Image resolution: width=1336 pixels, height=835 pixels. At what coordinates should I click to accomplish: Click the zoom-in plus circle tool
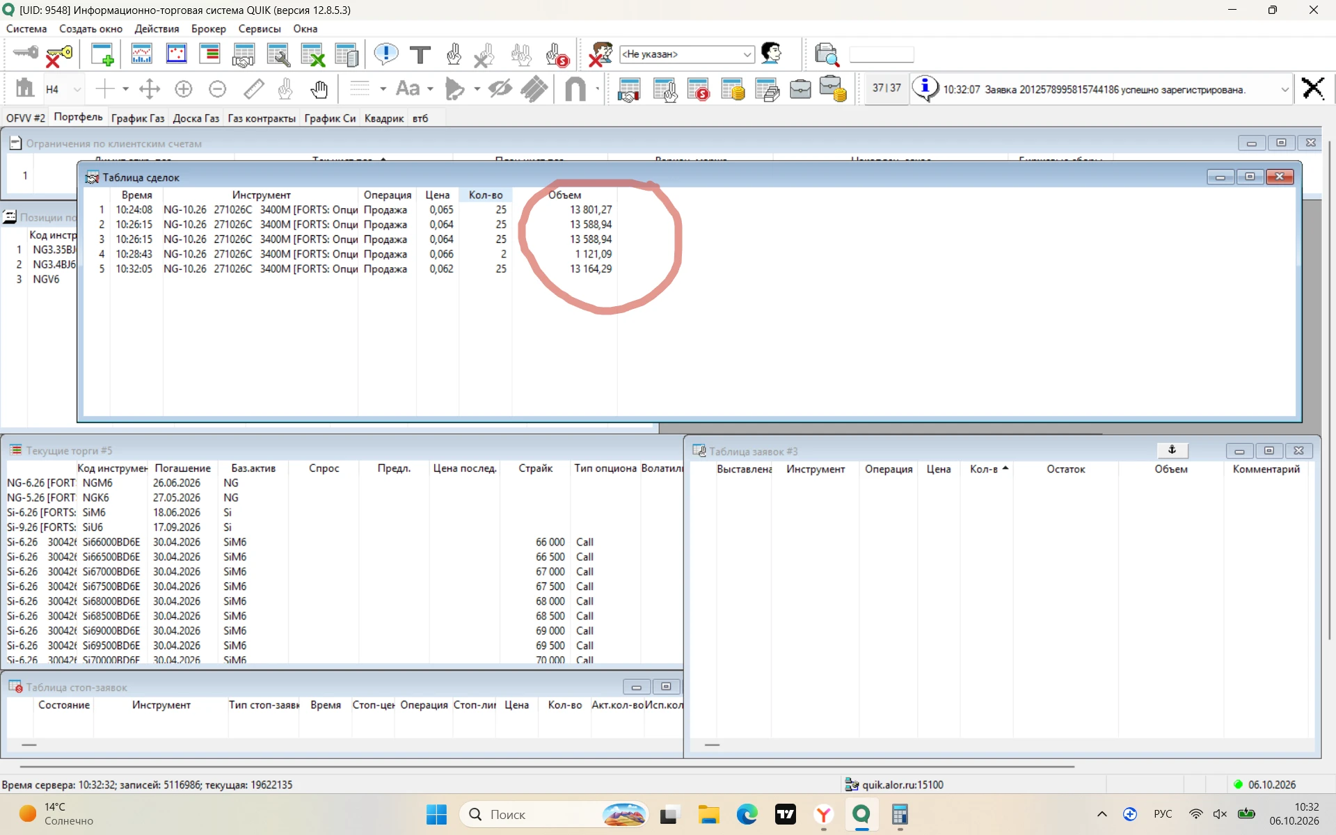(184, 89)
